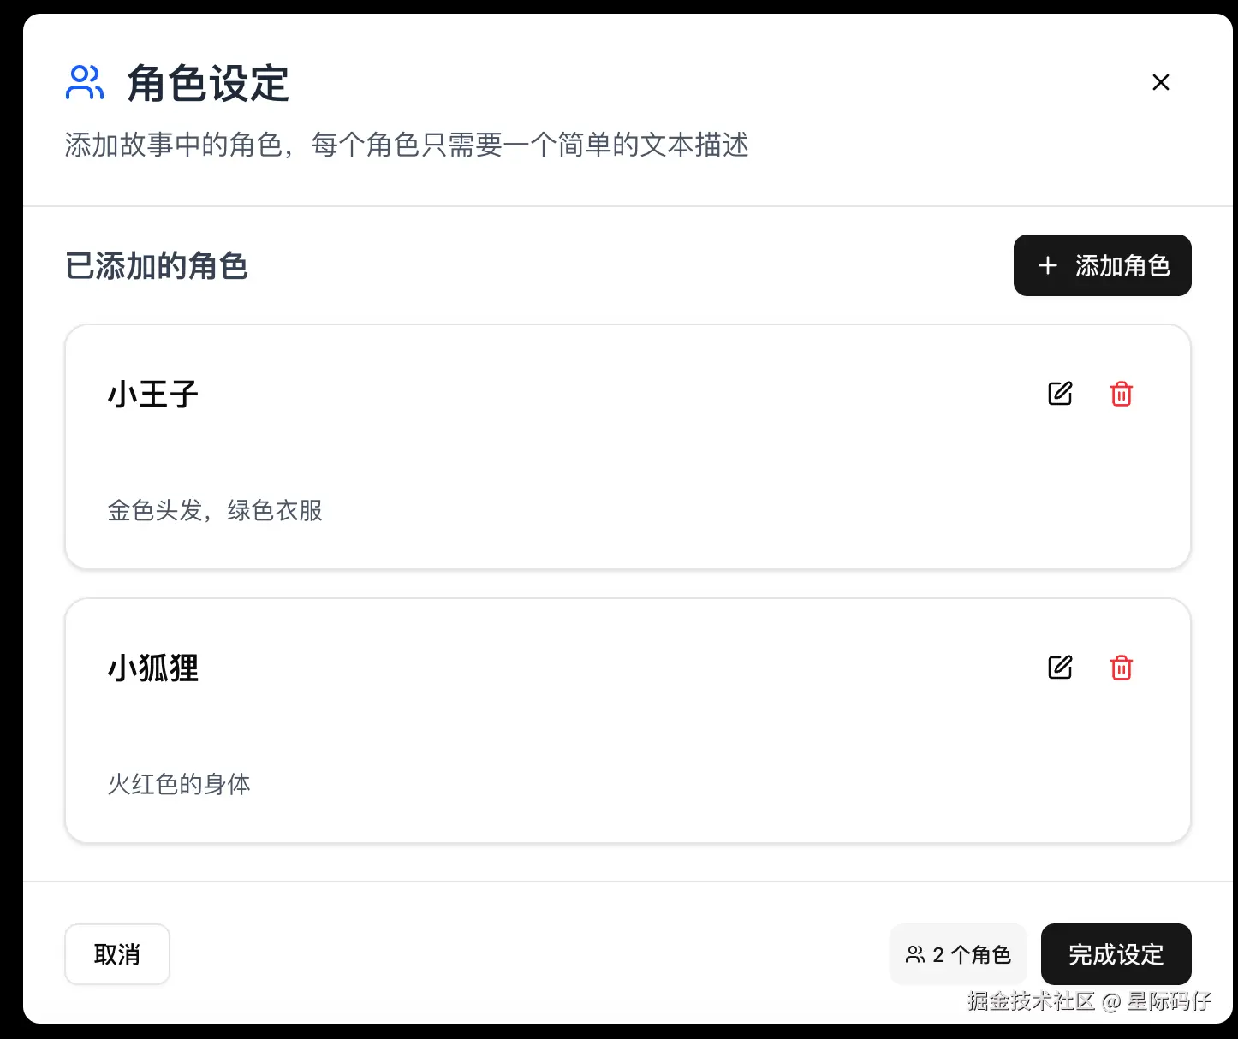Screen dimensions: 1238x1039
Task: Click the description 金色头发，绿色衣服
Action: click(x=215, y=511)
